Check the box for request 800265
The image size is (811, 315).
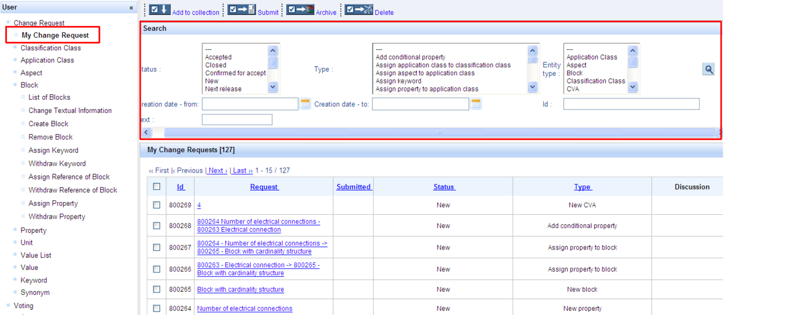[x=156, y=289]
